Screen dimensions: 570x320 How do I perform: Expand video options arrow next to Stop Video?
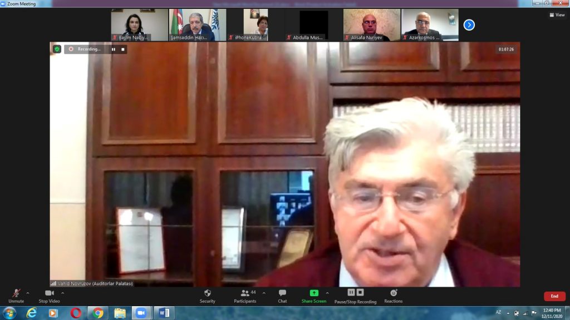62,293
